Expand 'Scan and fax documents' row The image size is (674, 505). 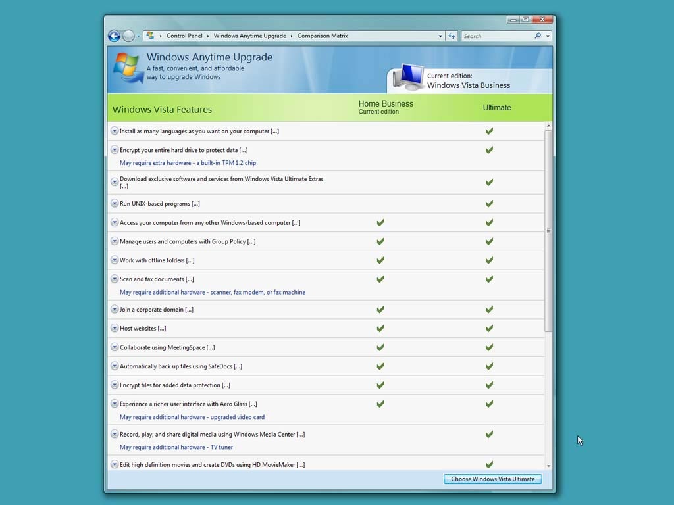(115, 279)
